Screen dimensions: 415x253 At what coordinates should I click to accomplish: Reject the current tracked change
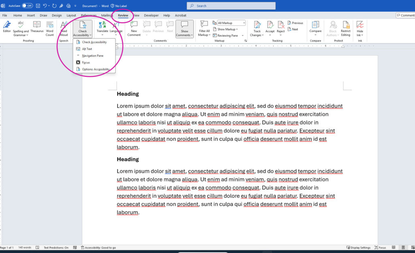pyautogui.click(x=280, y=29)
